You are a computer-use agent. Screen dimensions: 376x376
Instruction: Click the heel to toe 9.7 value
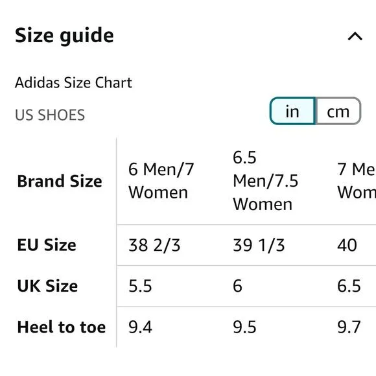pos(349,327)
